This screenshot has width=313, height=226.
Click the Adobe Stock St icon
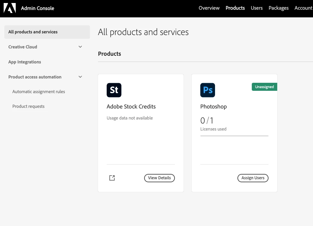[114, 90]
